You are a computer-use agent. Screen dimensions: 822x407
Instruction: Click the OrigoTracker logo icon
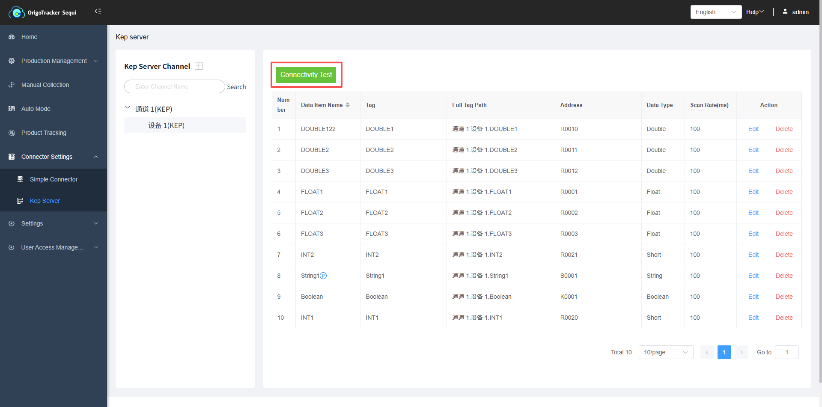(x=17, y=12)
